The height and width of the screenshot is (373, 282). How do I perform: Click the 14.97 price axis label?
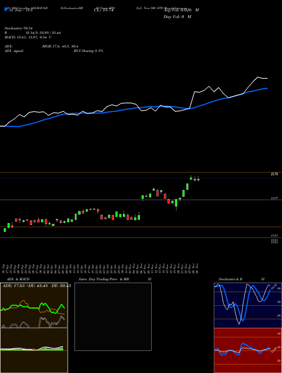click(x=275, y=198)
